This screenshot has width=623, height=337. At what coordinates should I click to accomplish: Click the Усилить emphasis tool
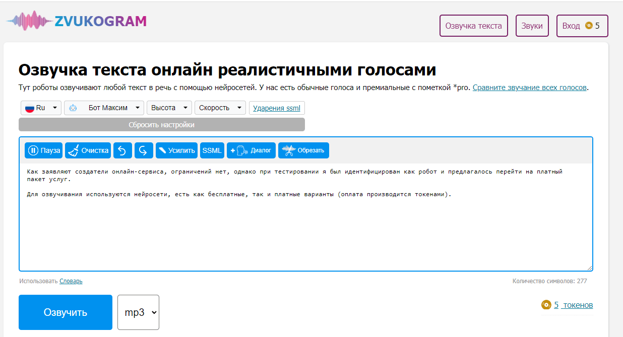[176, 150]
